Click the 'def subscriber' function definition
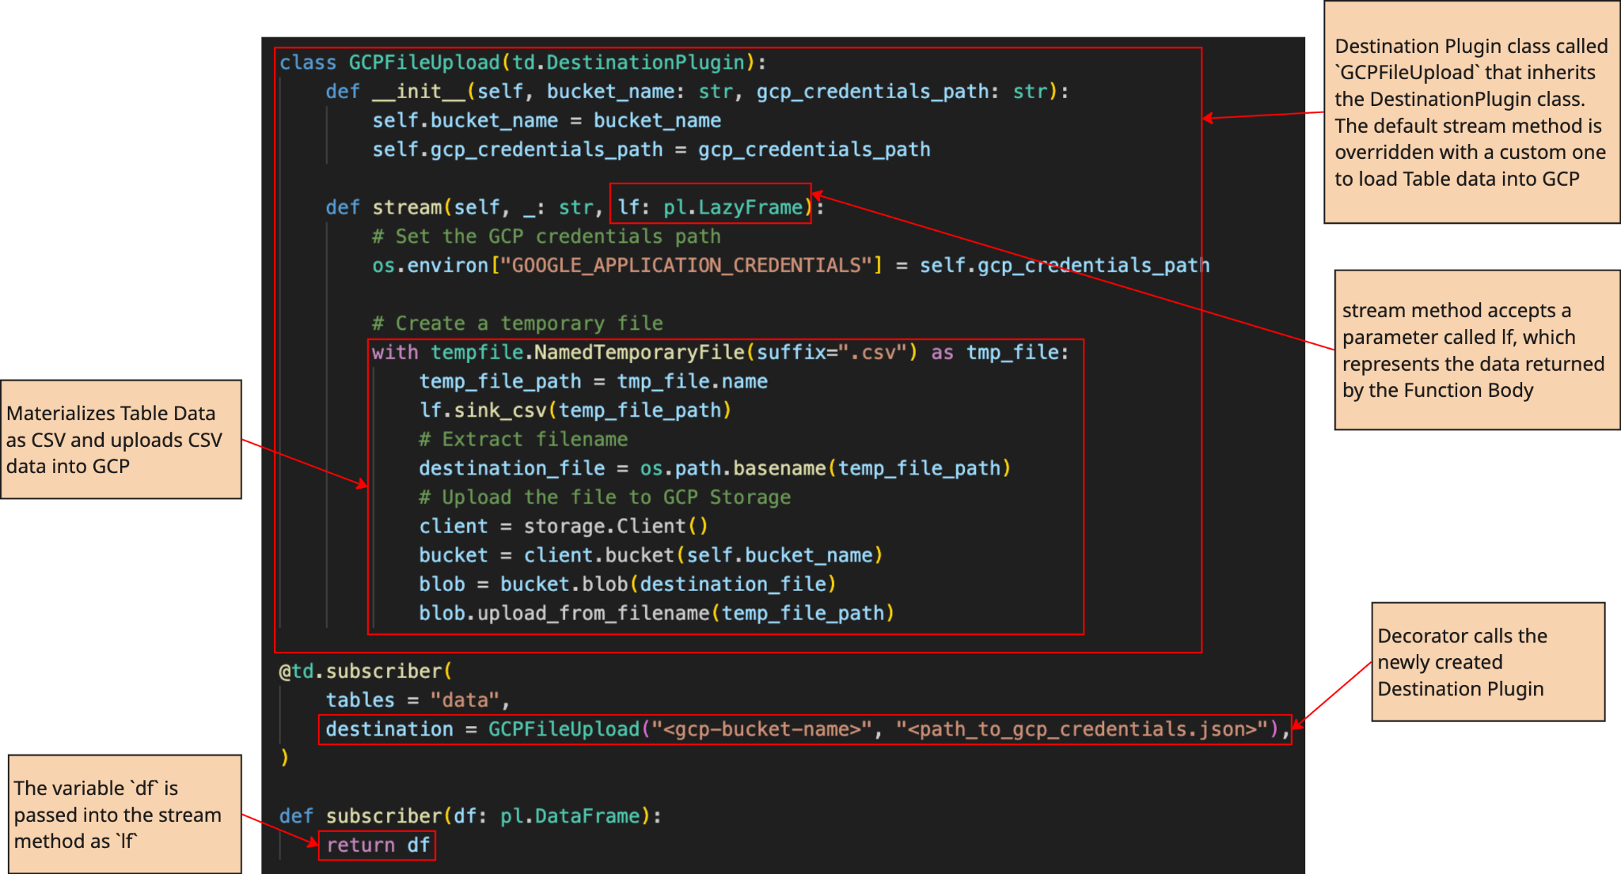The image size is (1621, 874). 470,815
